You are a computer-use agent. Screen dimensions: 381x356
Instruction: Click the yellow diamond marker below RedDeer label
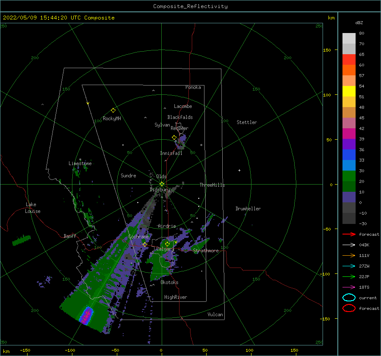coord(174,138)
